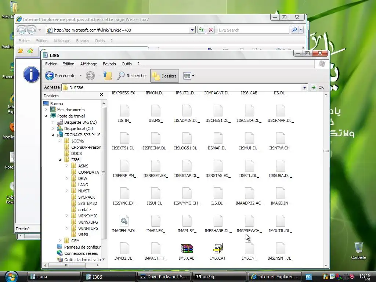
Task: Click the OK go button
Action: click(x=318, y=87)
